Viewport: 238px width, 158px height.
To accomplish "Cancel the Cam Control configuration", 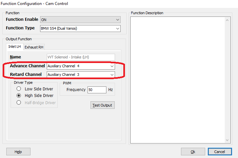I will [x=220, y=152].
